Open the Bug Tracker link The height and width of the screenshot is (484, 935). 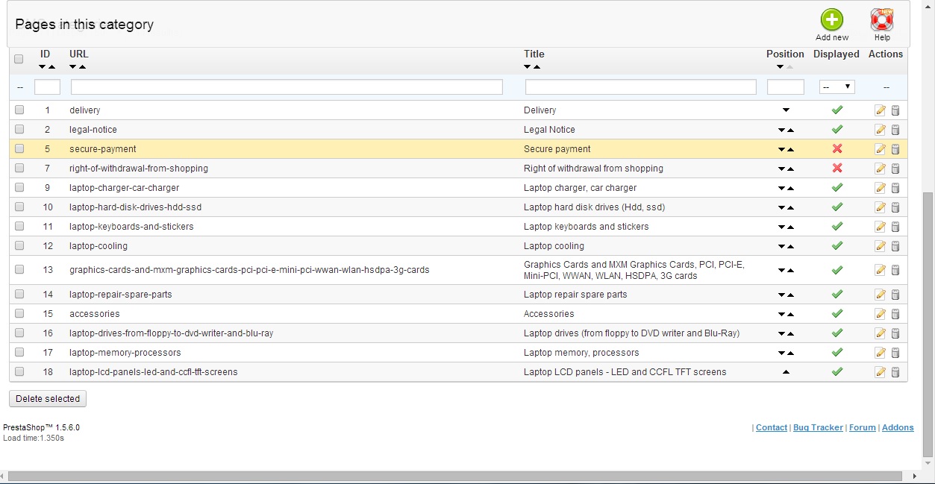818,427
